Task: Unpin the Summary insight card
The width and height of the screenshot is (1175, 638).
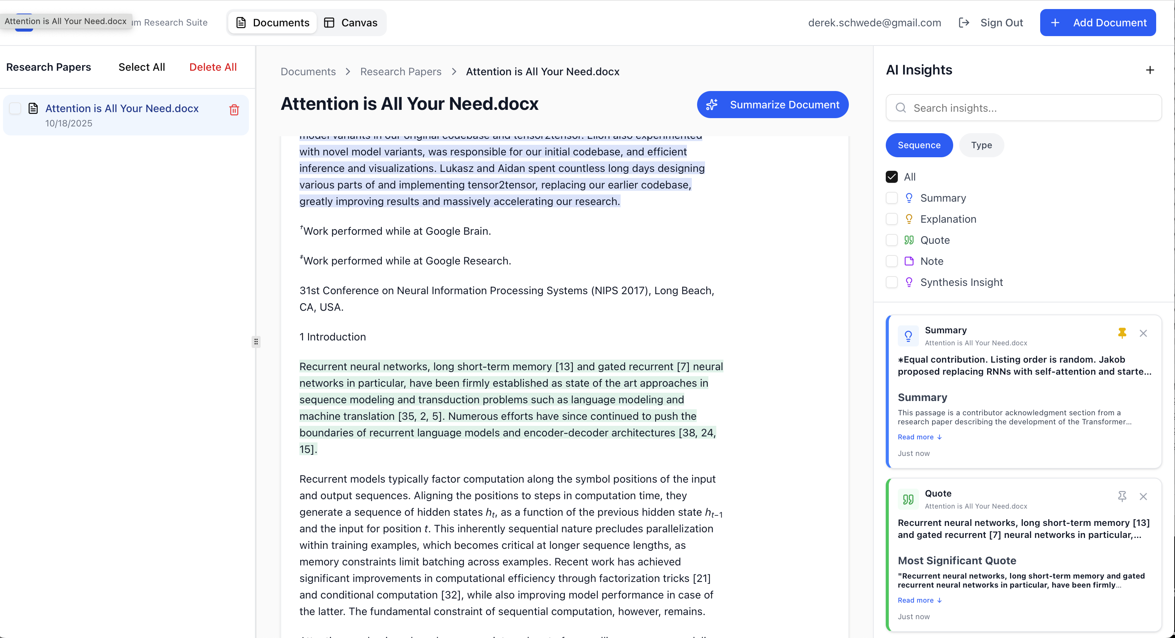Action: point(1122,333)
